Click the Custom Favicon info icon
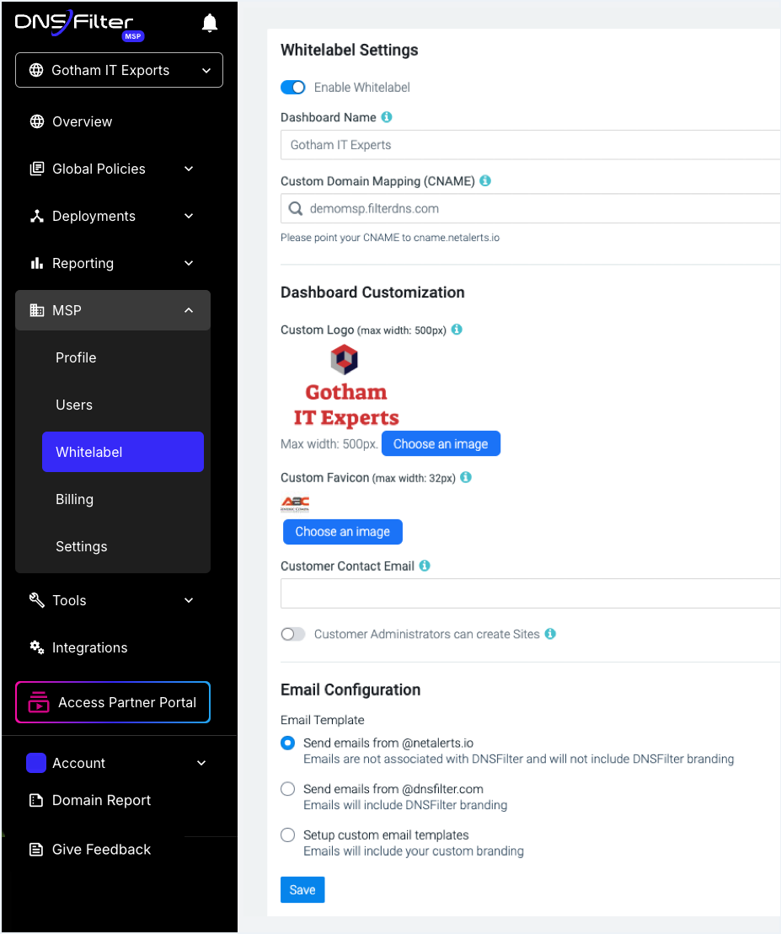The image size is (781, 934). (x=466, y=477)
